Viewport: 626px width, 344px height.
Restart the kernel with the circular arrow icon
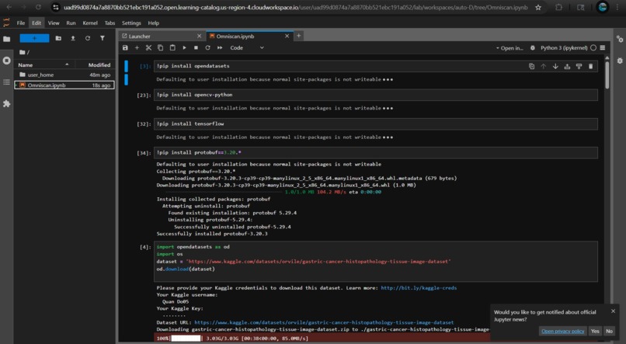click(207, 47)
